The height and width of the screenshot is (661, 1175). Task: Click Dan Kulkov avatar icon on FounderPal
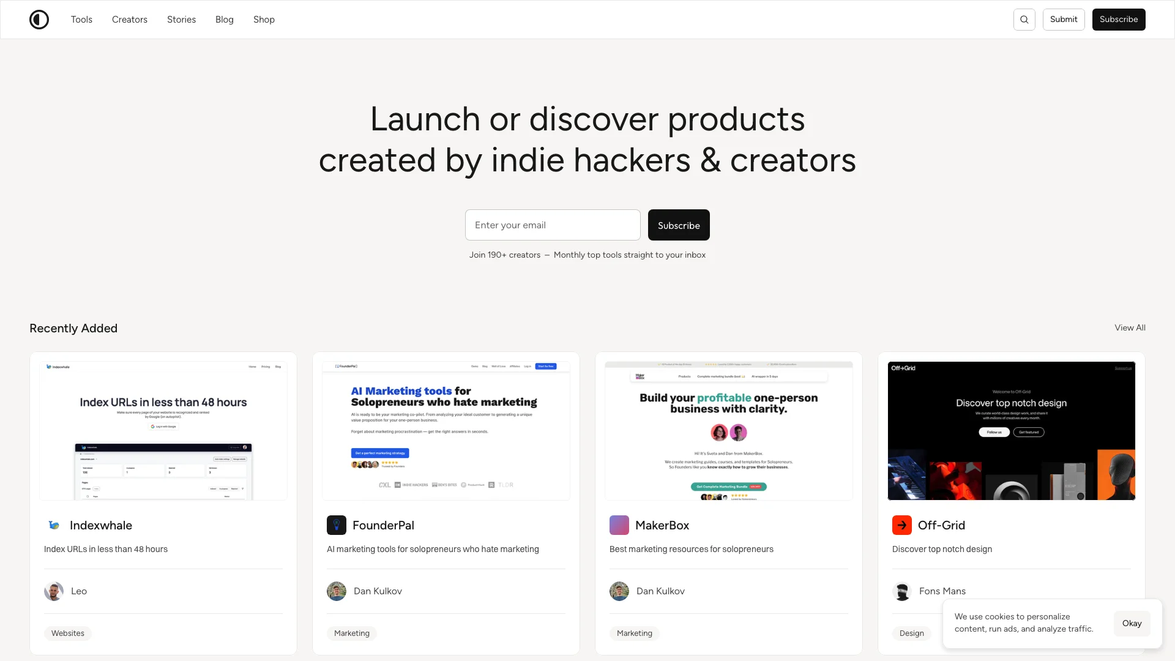[337, 591]
